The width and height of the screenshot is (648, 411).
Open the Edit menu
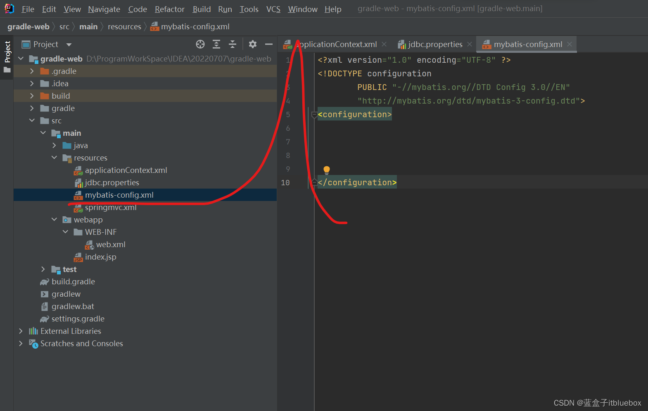[x=49, y=9]
